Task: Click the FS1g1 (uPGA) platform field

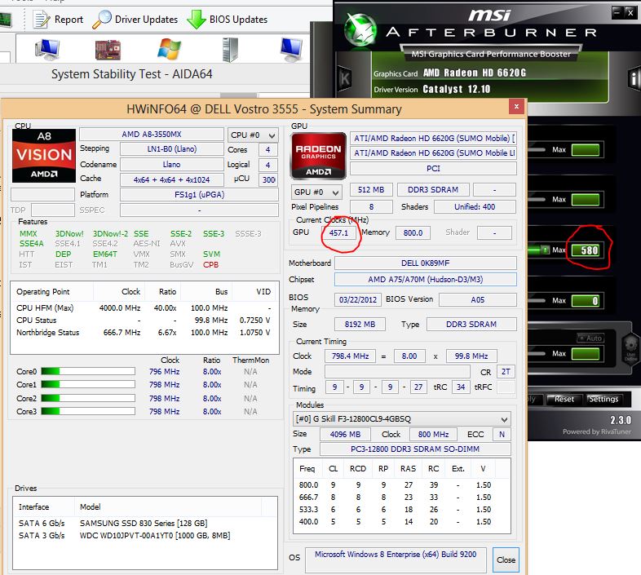Action: point(199,195)
